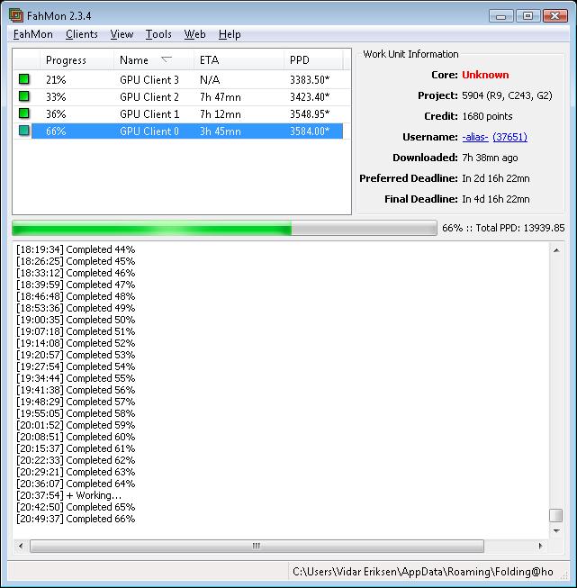Click the red Unknown core value
The image size is (577, 588).
coord(485,75)
